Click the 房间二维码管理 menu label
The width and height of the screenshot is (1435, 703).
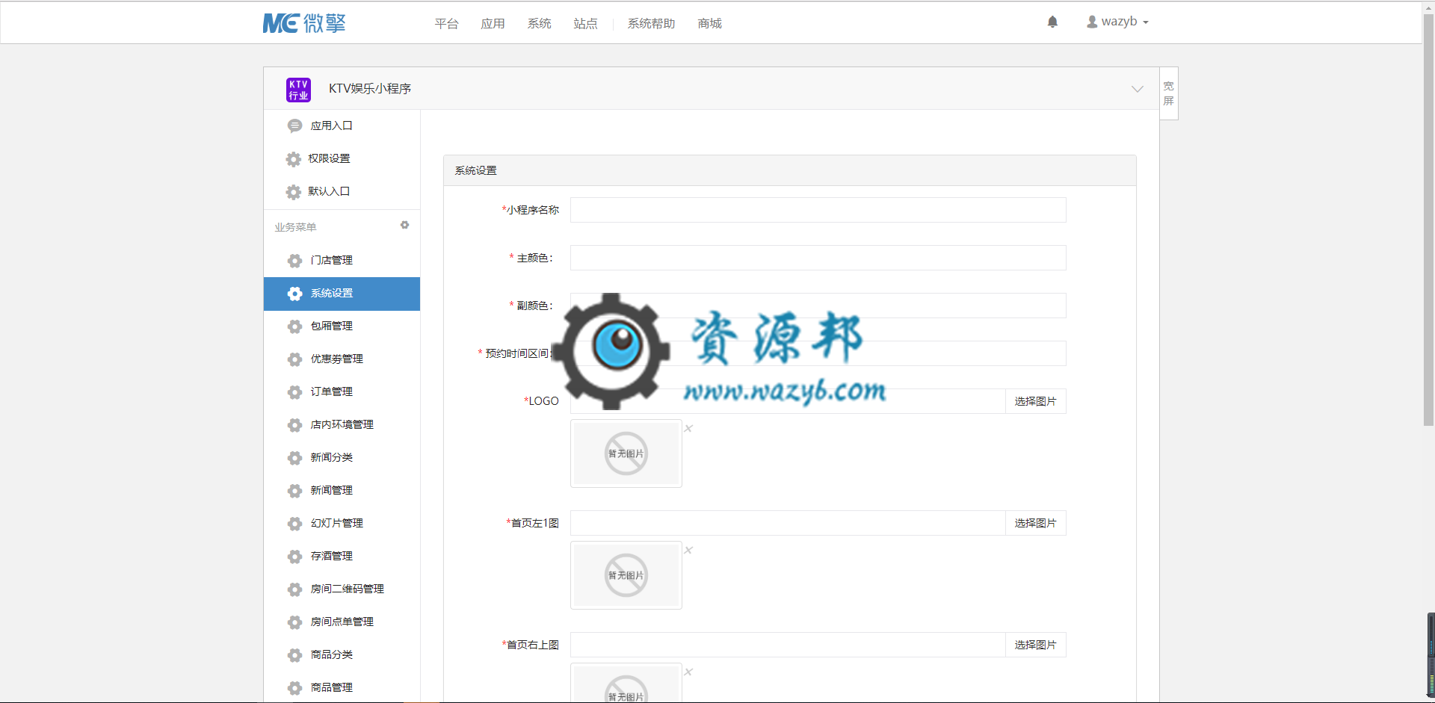tap(347, 589)
